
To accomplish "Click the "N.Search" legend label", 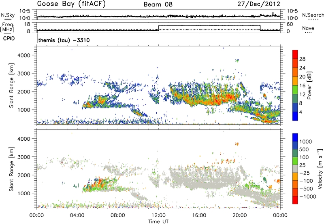I will pos(313,15).
